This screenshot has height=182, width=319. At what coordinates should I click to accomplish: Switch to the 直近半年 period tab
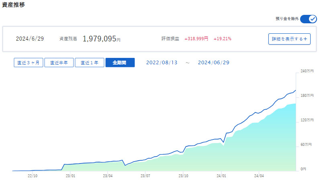tap(59, 63)
